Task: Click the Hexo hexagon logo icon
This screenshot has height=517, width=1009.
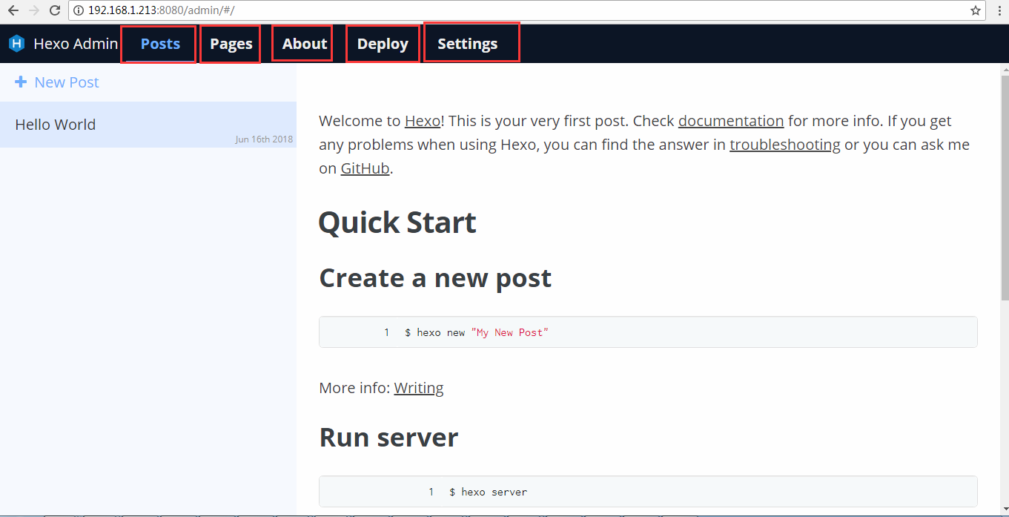Action: [16, 44]
